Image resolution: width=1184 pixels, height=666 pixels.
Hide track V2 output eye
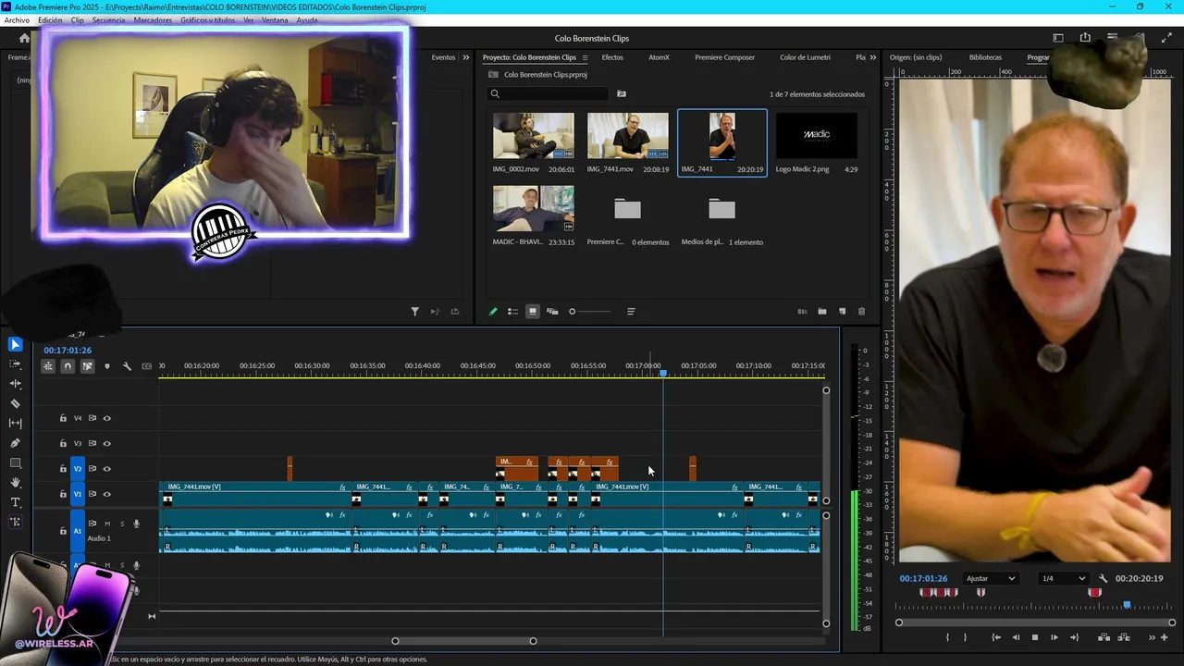[106, 469]
